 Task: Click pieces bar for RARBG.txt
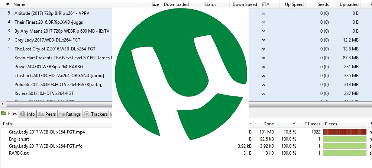[344, 153]
